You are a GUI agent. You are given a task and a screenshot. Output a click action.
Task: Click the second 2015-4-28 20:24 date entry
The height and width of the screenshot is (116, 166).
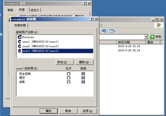[129, 50]
